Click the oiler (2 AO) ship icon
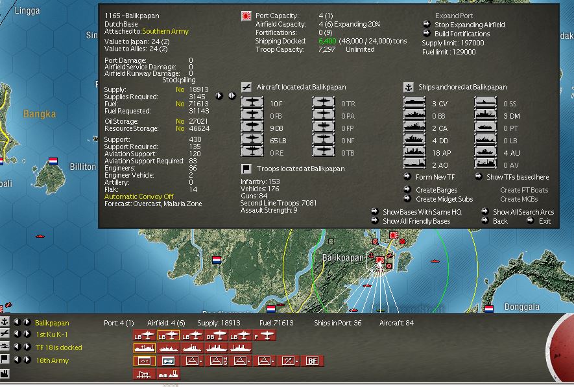The image size is (574, 387). [414, 164]
